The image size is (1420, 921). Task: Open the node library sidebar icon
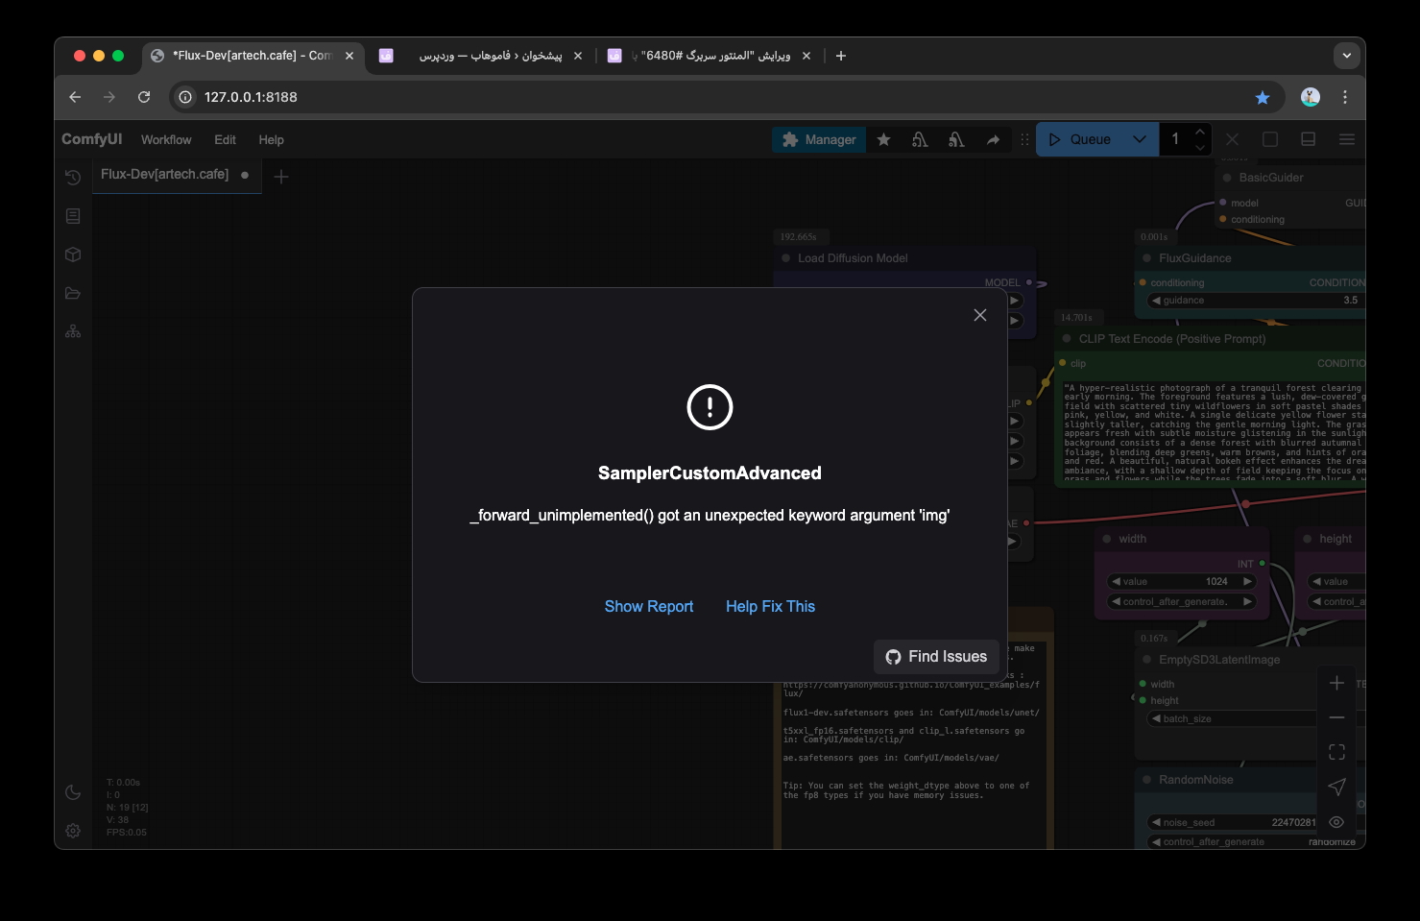pos(73,216)
